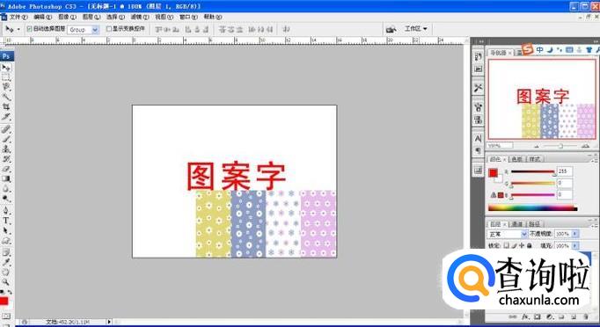600x327 pixels.
Task: Open the File menu
Action: [18, 18]
